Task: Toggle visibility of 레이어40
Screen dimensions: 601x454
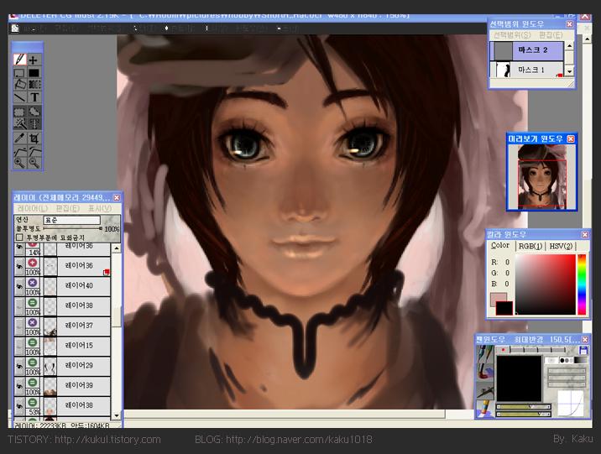Action: tap(19, 286)
